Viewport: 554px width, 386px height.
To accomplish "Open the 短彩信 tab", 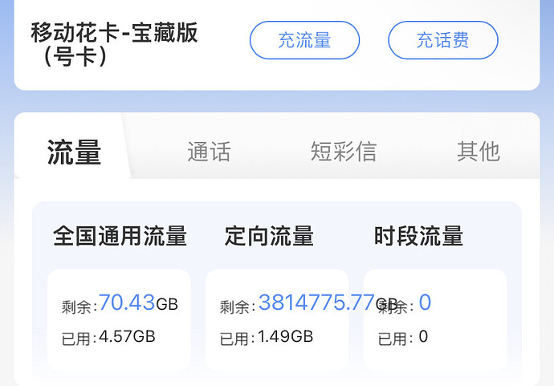I will coord(344,152).
